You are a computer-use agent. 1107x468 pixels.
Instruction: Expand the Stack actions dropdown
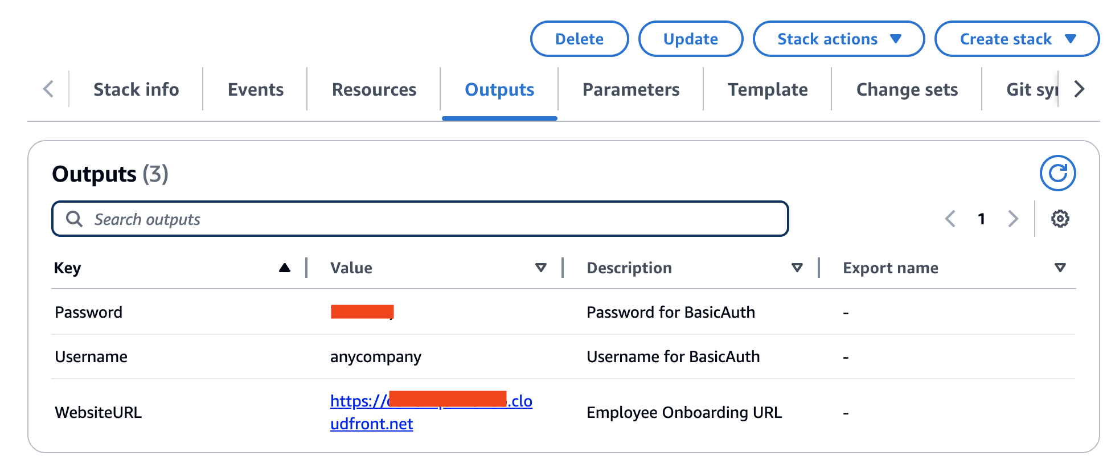(x=838, y=39)
